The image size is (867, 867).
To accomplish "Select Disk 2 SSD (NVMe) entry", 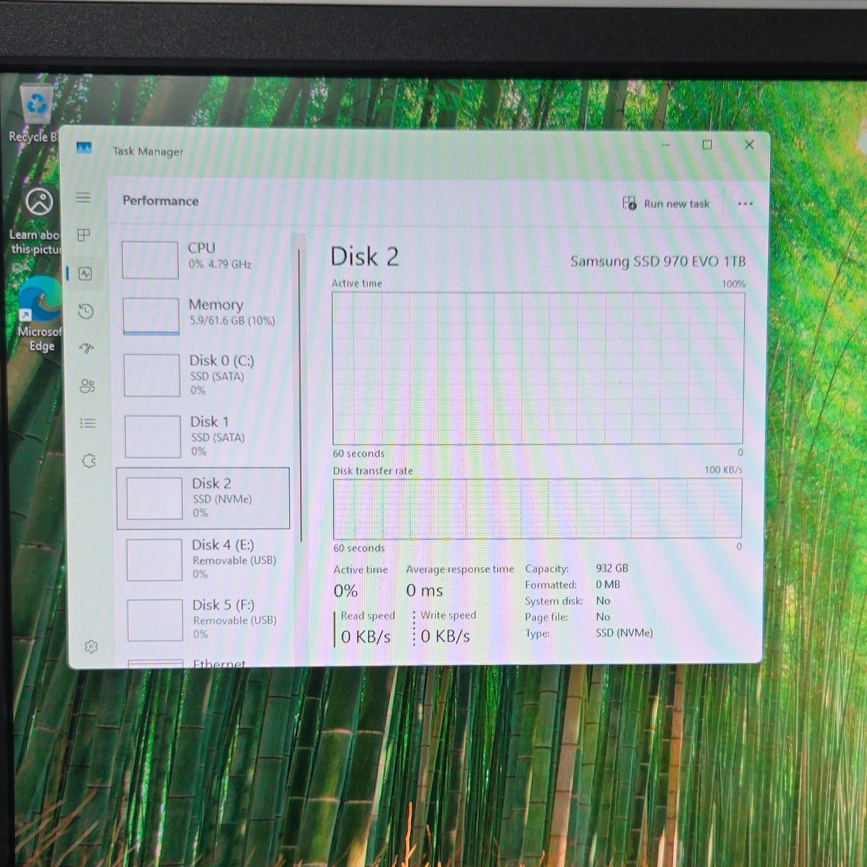I will [203, 498].
